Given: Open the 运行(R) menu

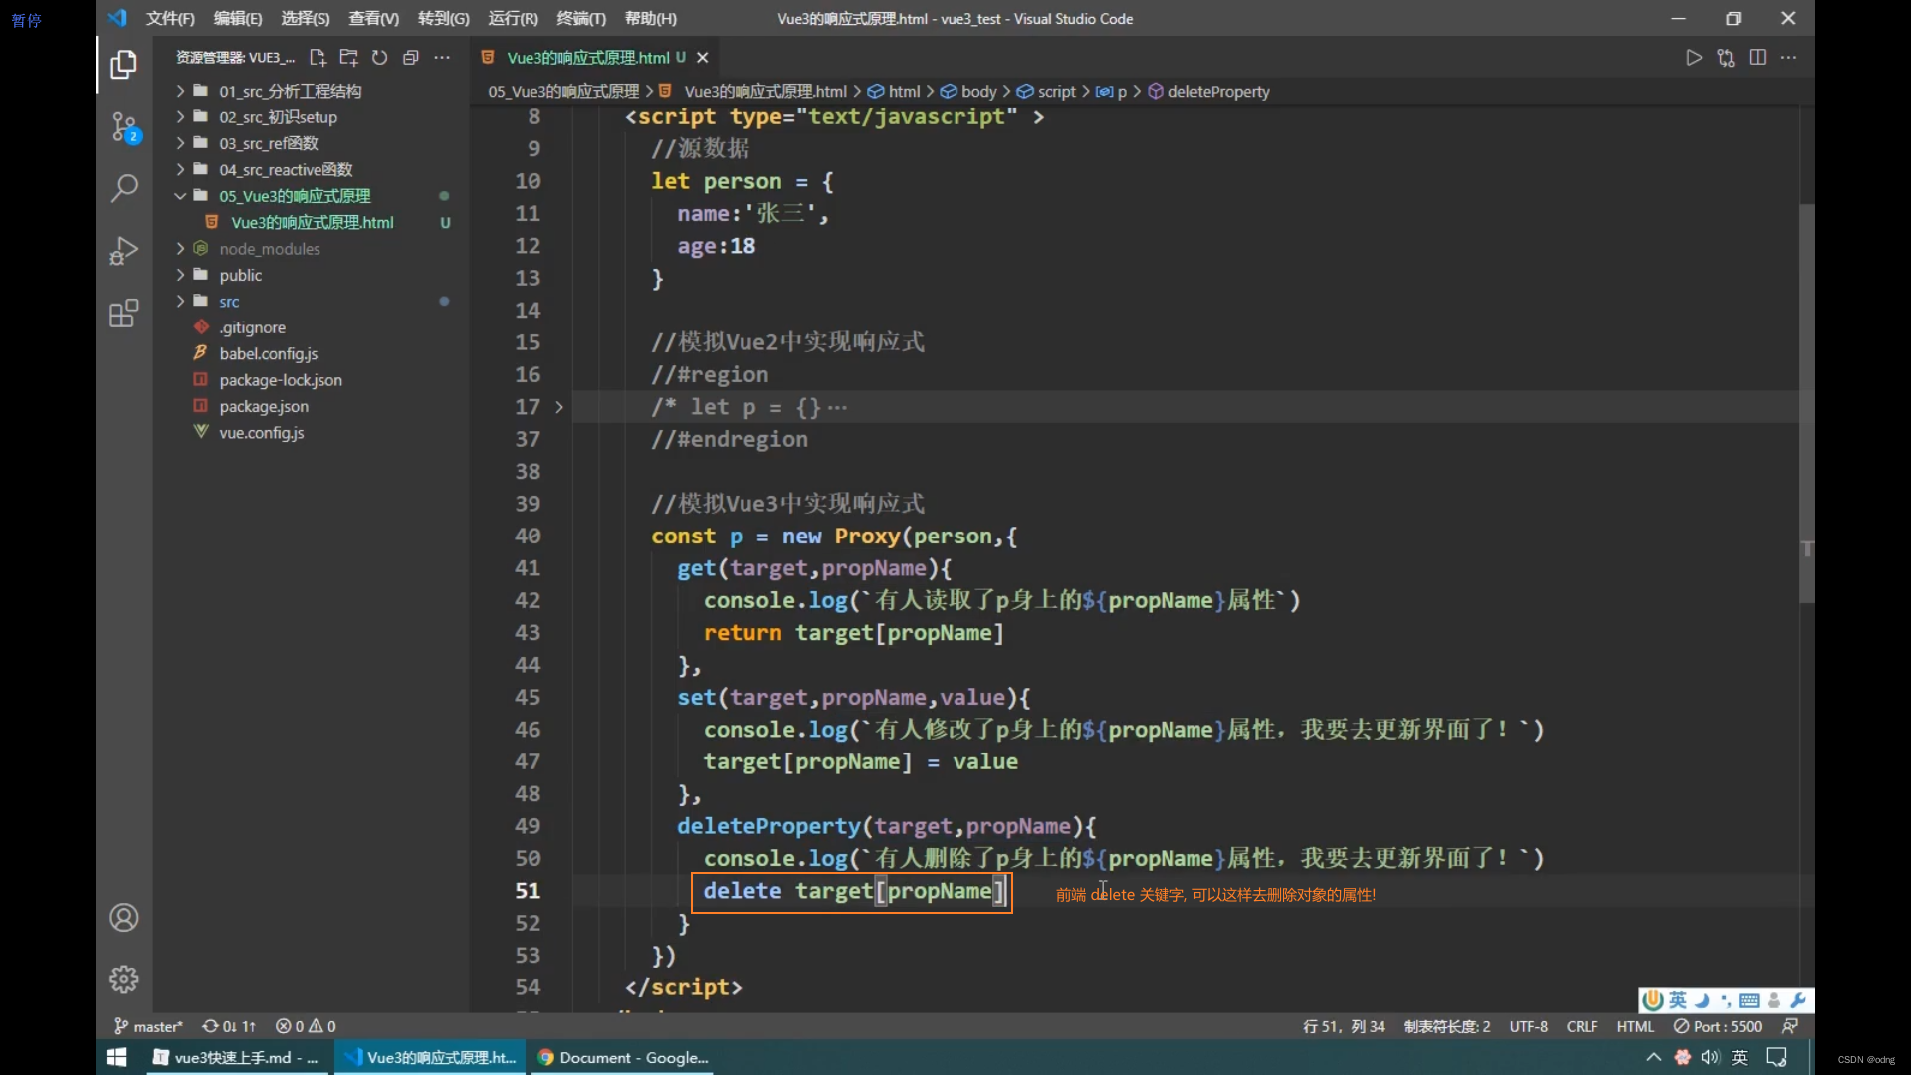Looking at the screenshot, I should click(x=514, y=18).
